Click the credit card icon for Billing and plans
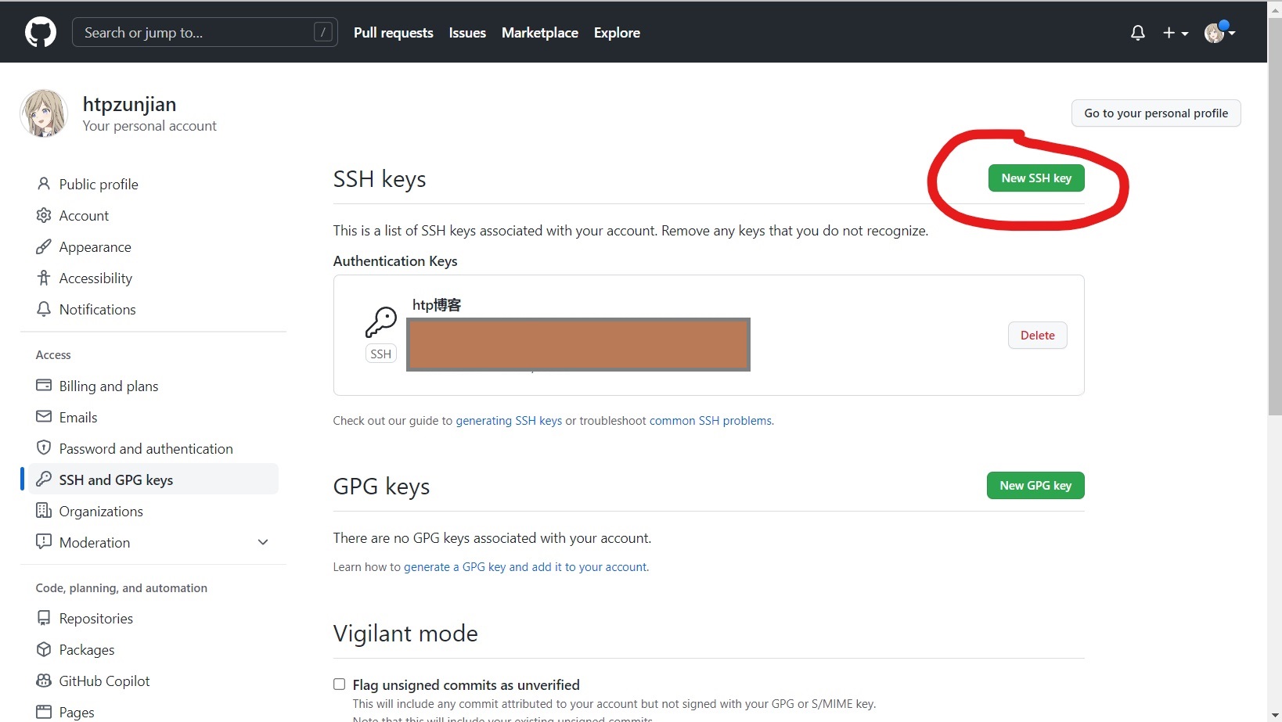Image resolution: width=1282 pixels, height=722 pixels. point(44,386)
